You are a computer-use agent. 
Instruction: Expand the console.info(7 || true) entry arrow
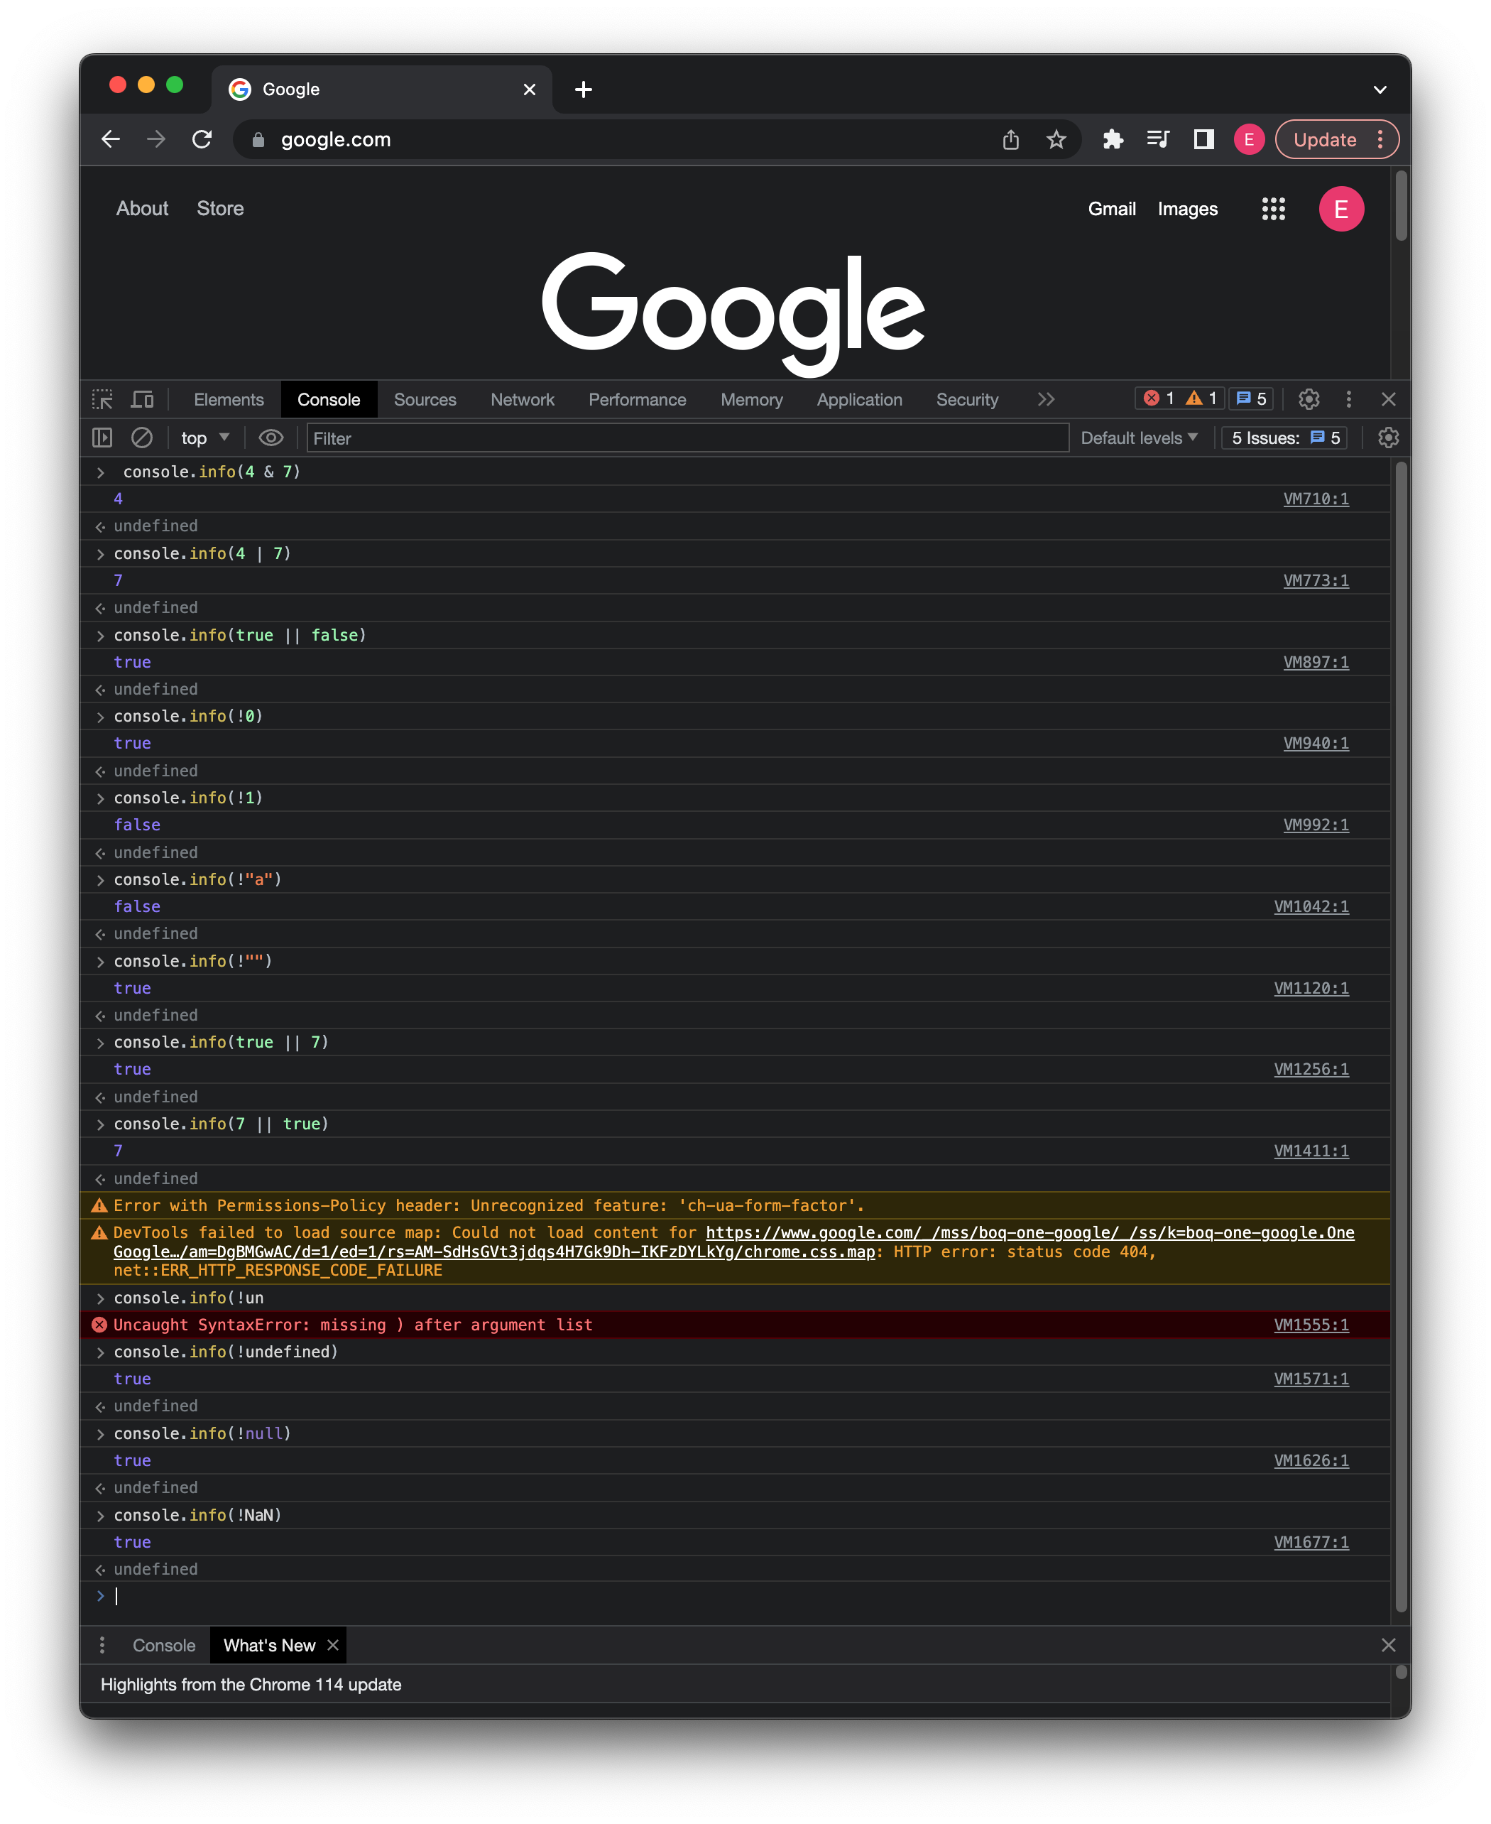click(101, 1124)
